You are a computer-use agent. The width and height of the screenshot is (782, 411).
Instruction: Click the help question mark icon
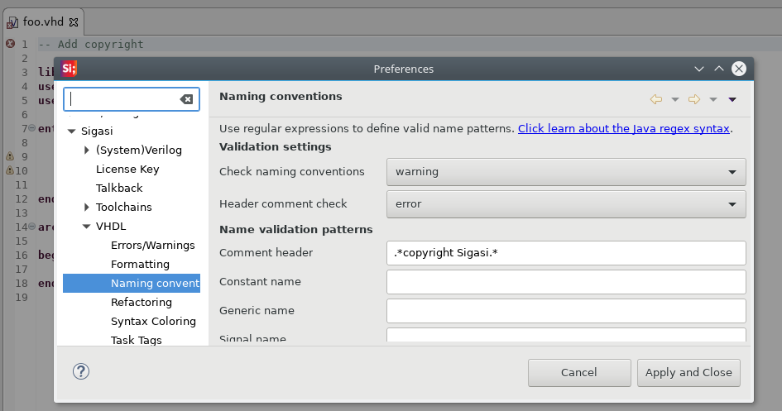coord(81,371)
